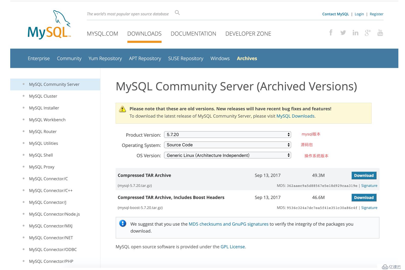Open APT Repository in navigation bar
Image resolution: width=405 pixels, height=270 pixels.
point(145,58)
